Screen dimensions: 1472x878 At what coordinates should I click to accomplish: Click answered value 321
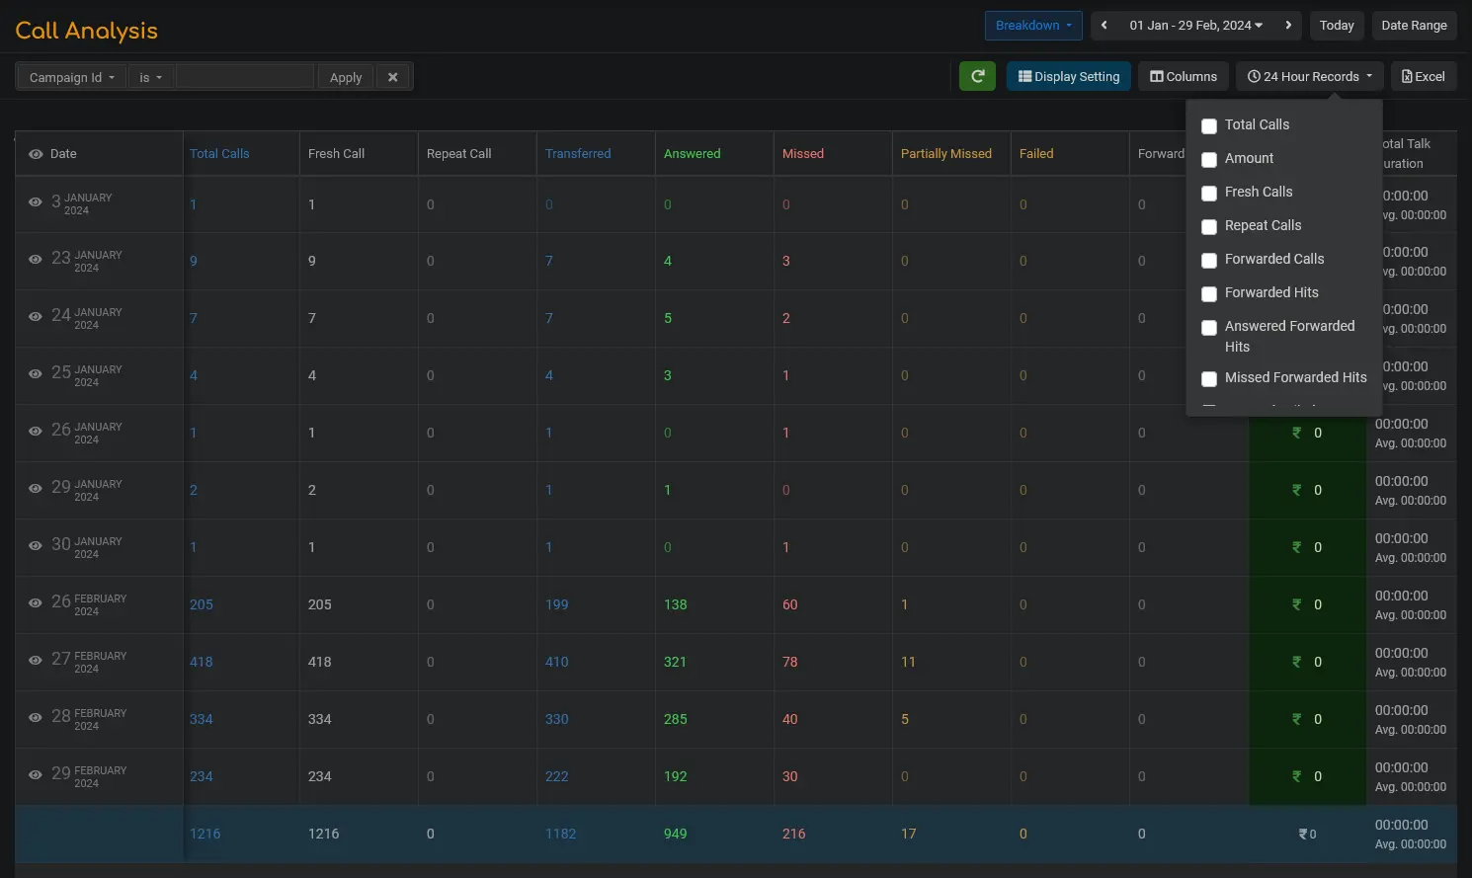pyautogui.click(x=676, y=662)
